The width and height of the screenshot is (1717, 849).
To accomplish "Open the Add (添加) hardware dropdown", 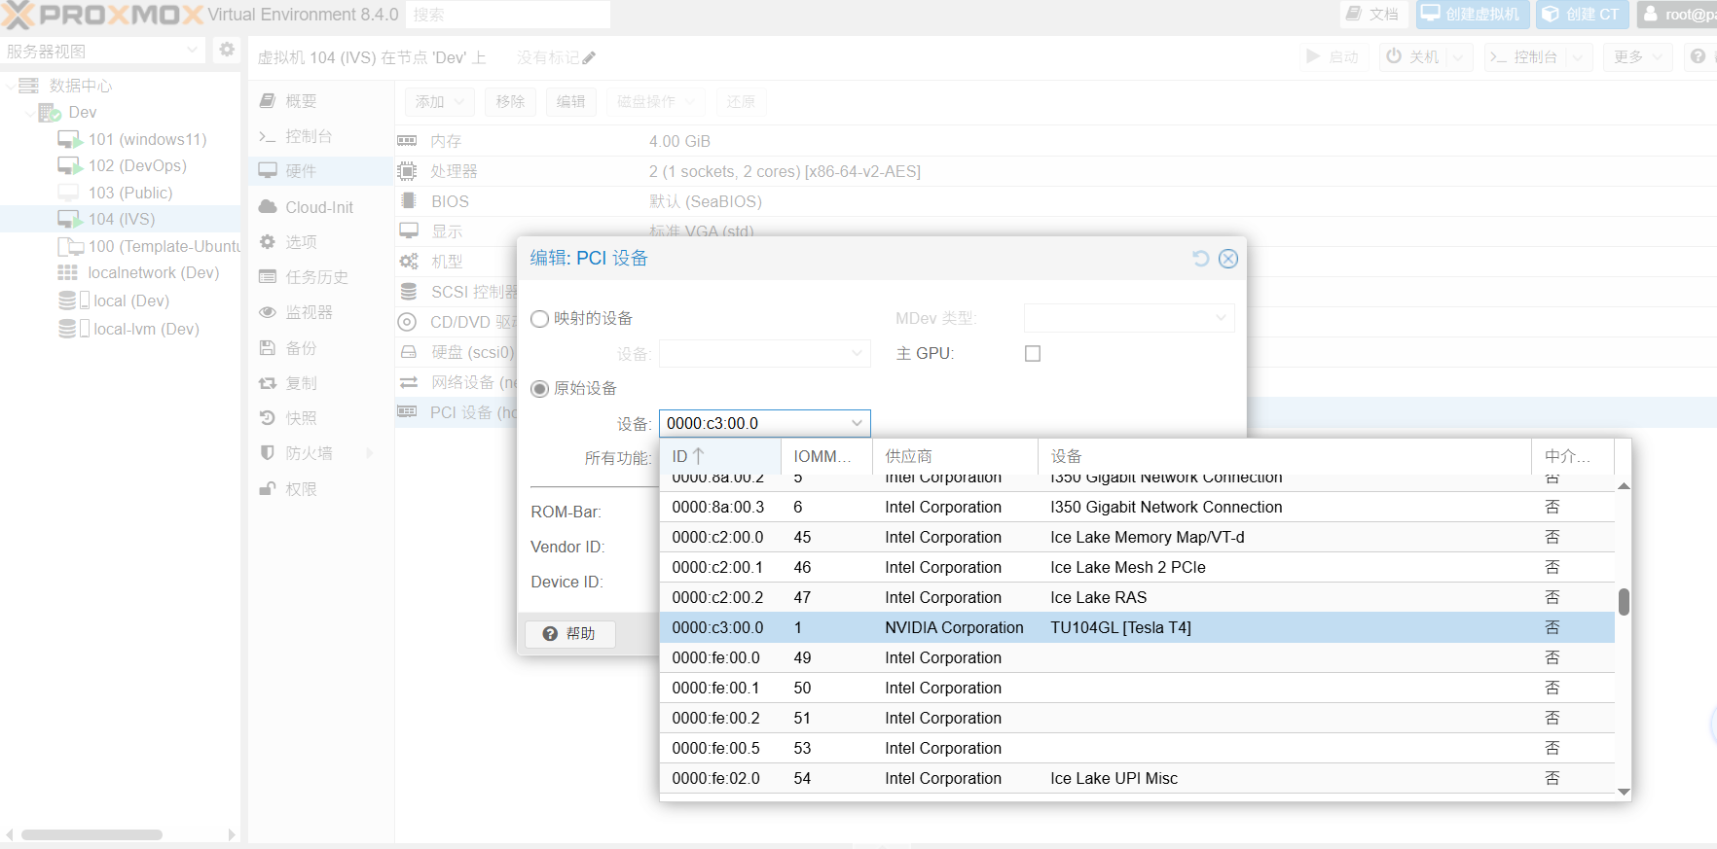I will 439,101.
